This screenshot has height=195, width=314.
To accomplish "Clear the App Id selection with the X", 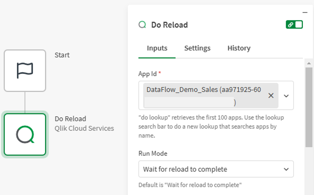I will pos(271,95).
